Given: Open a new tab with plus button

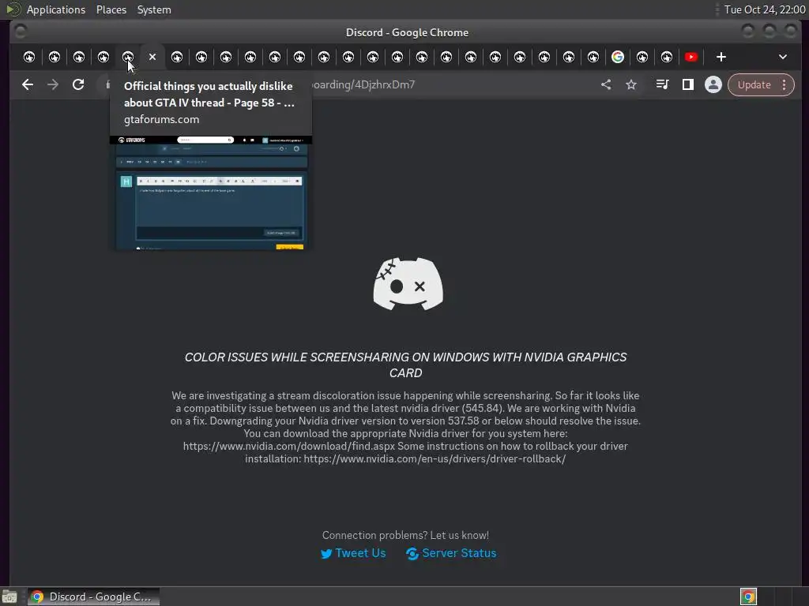Looking at the screenshot, I should [721, 57].
